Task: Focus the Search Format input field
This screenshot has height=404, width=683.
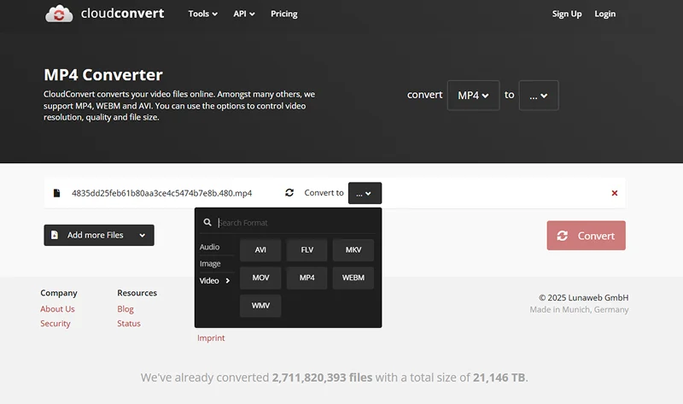Action: 295,223
